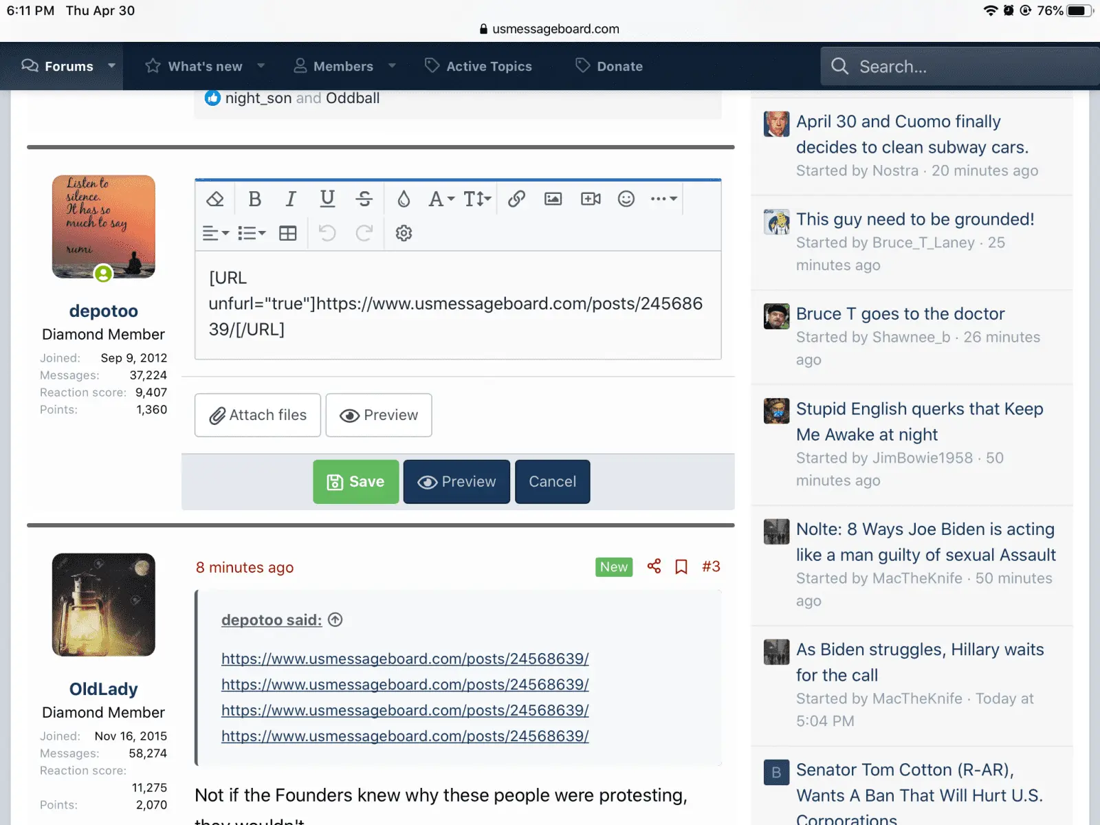Open the media embed video icon
This screenshot has width=1100, height=825.
pos(590,199)
